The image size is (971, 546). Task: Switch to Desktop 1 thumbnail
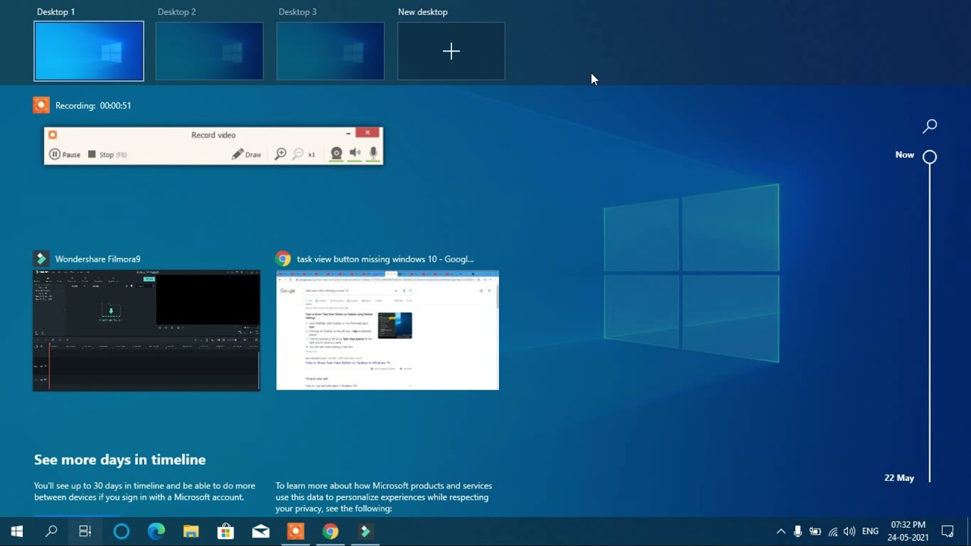[x=89, y=51]
